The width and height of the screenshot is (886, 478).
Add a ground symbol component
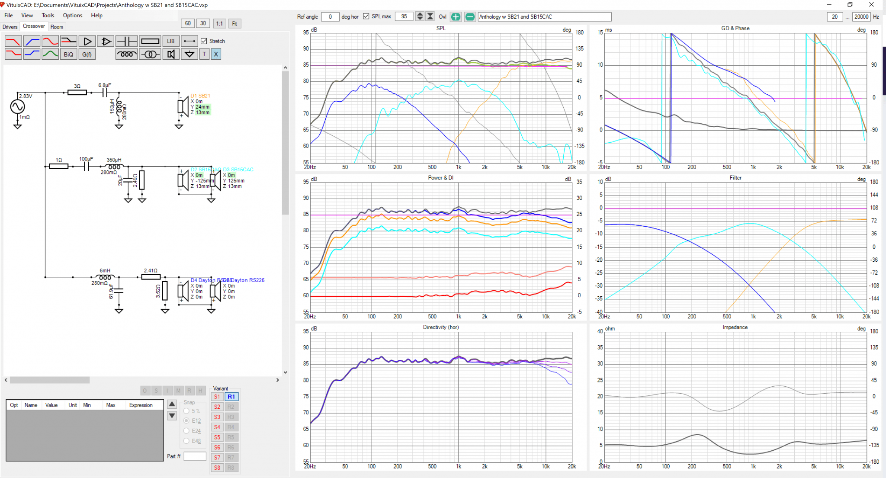[189, 54]
